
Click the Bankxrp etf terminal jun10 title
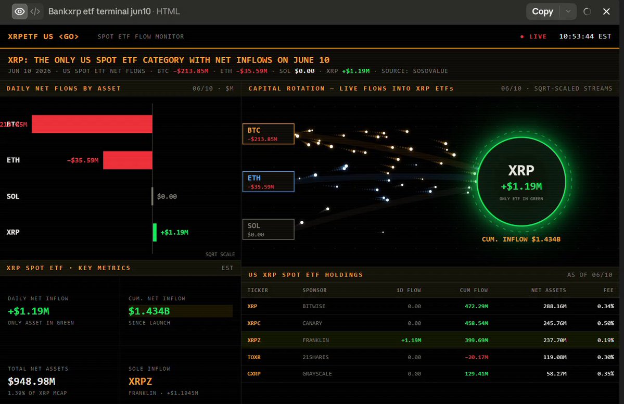coord(99,11)
